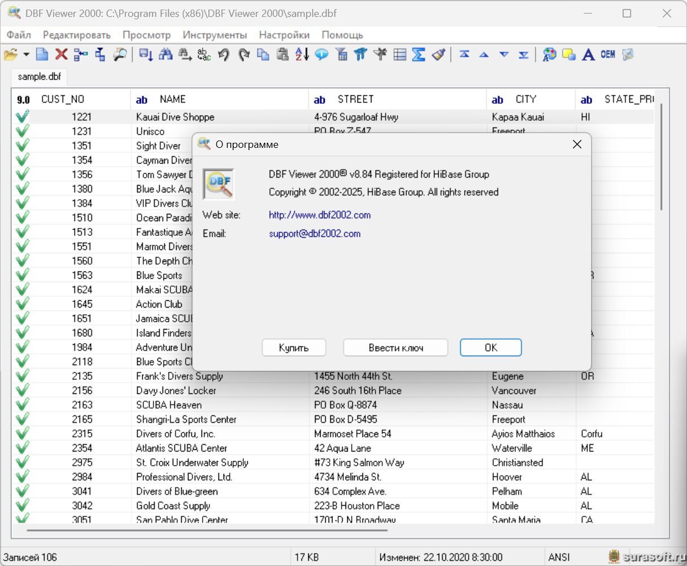
Task: Expand the dropdown arrow beside Open icon
Action: point(26,54)
